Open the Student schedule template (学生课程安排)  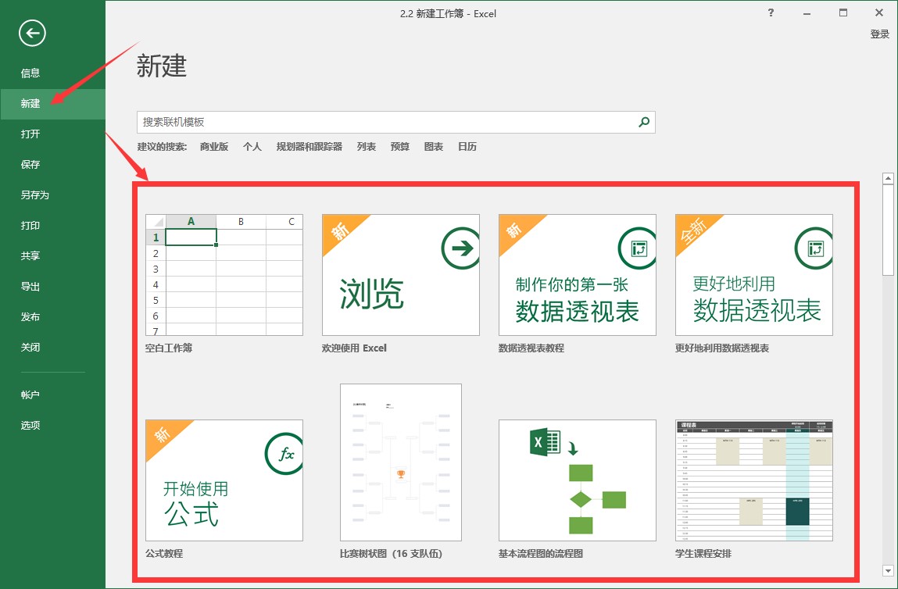754,480
